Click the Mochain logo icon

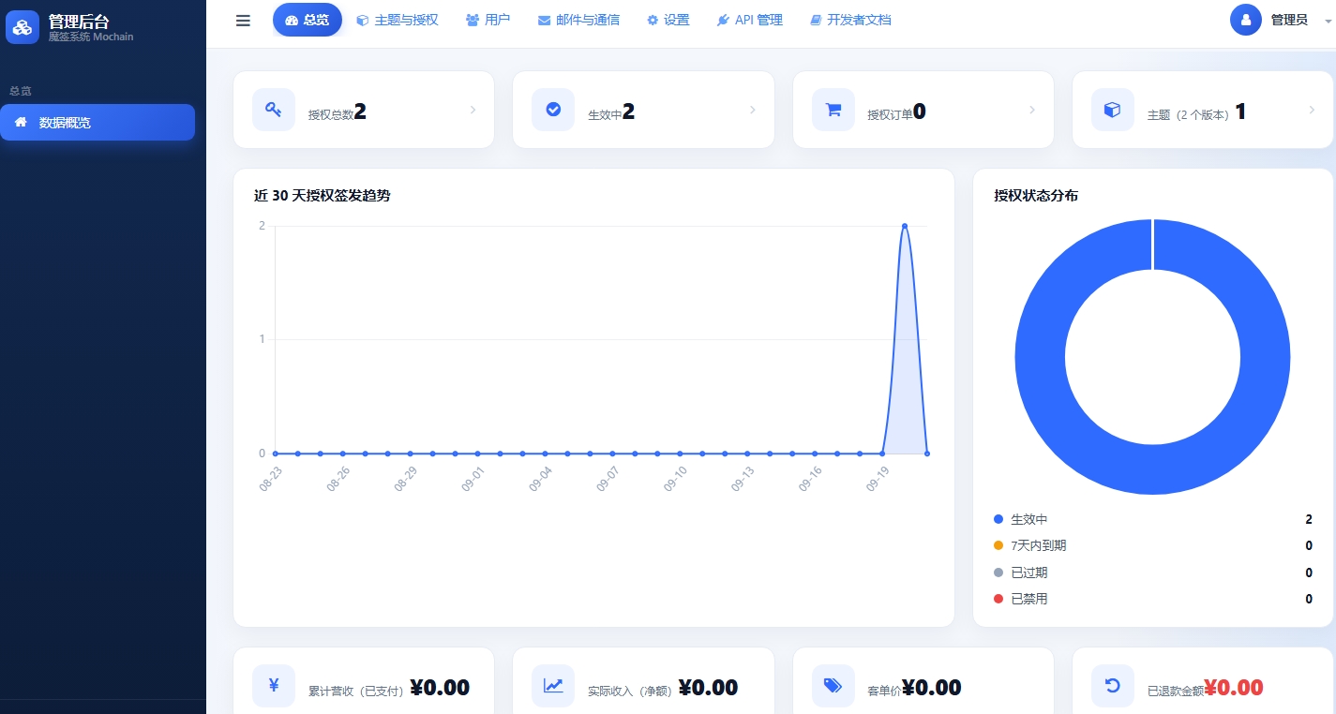[23, 27]
